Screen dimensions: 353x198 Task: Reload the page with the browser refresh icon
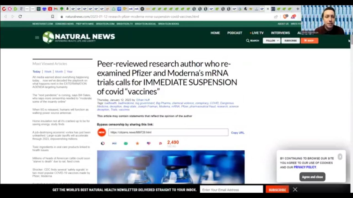click(20, 16)
